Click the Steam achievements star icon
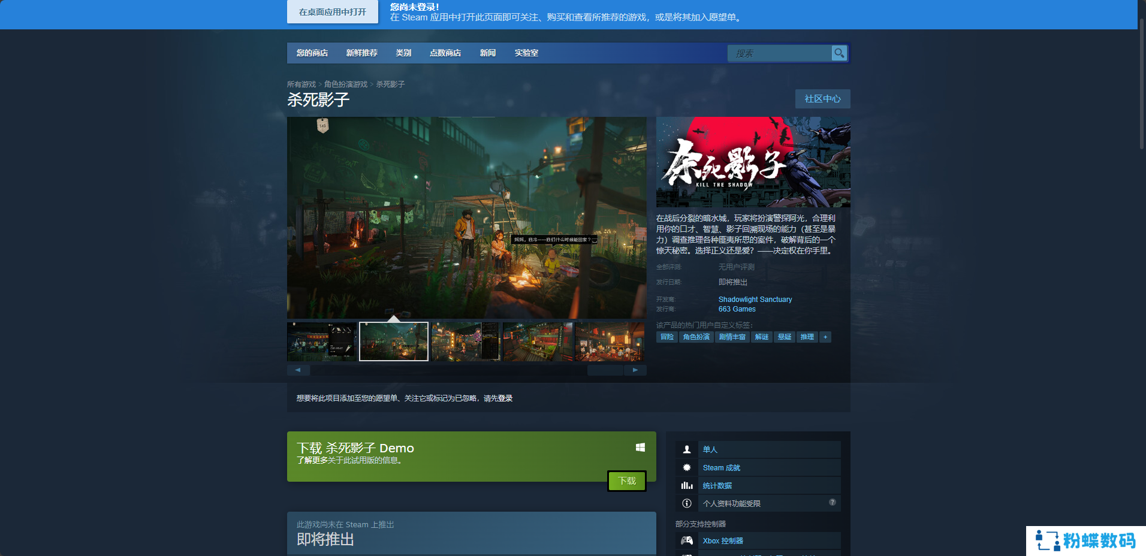This screenshot has height=556, width=1146. [x=687, y=467]
